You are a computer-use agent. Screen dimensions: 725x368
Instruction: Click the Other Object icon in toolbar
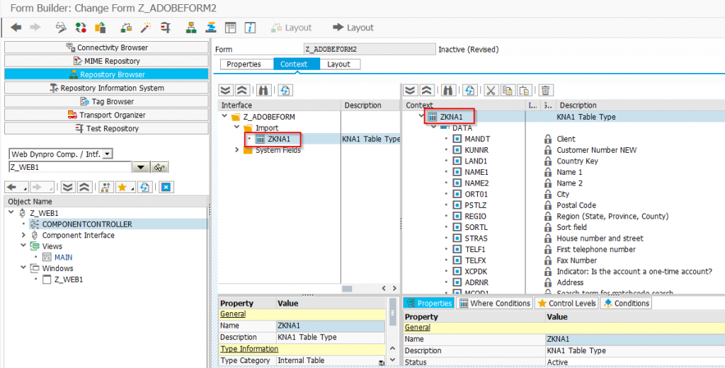click(101, 28)
